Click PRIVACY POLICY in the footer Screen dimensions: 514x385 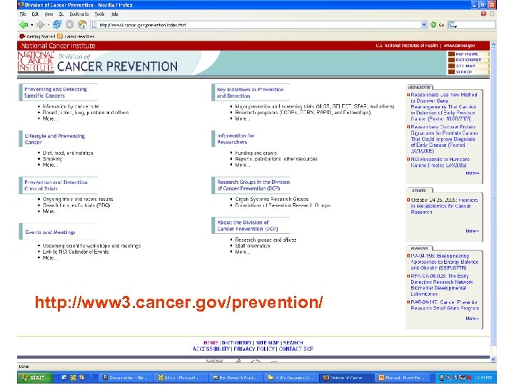[254, 349]
